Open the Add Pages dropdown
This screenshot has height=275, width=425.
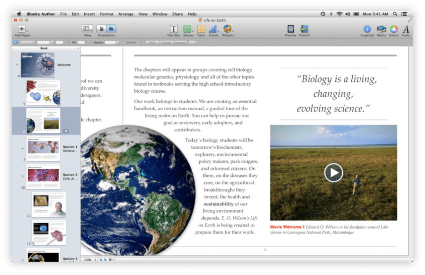[x=22, y=29]
